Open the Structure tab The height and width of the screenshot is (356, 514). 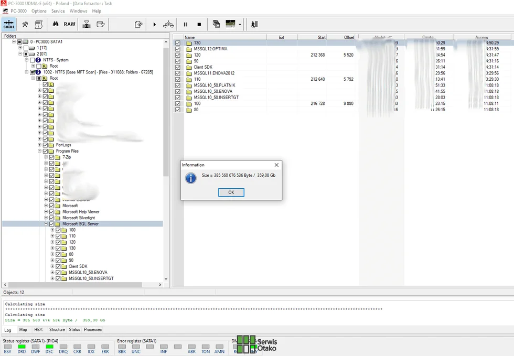[x=57, y=330]
